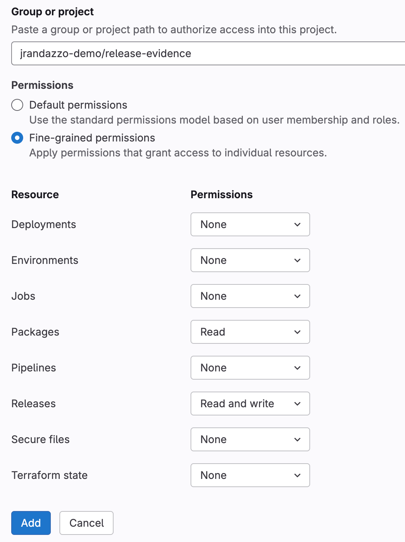Open the Environments permissions dropdown
Viewport: 405px width, 542px height.
point(250,260)
